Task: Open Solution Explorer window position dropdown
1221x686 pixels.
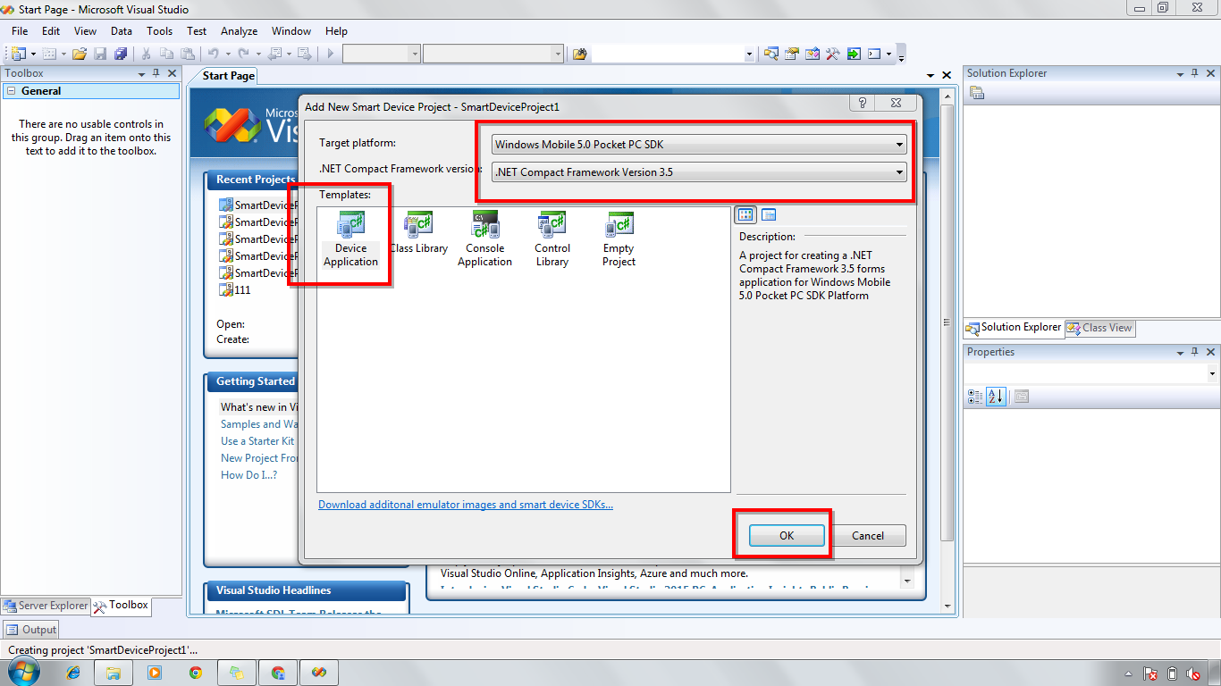Action: [1180, 74]
